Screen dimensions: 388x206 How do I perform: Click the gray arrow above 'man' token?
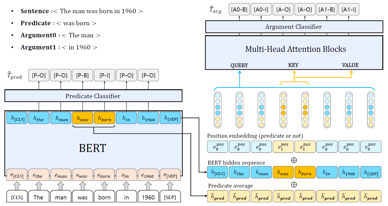coord(61,185)
